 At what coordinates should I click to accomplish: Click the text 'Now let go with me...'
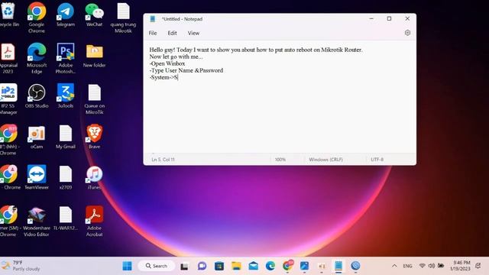(176, 57)
